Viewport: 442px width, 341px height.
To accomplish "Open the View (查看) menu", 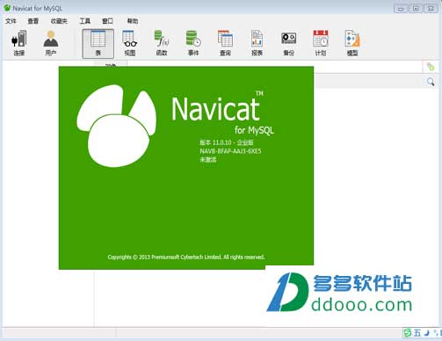I will point(33,21).
